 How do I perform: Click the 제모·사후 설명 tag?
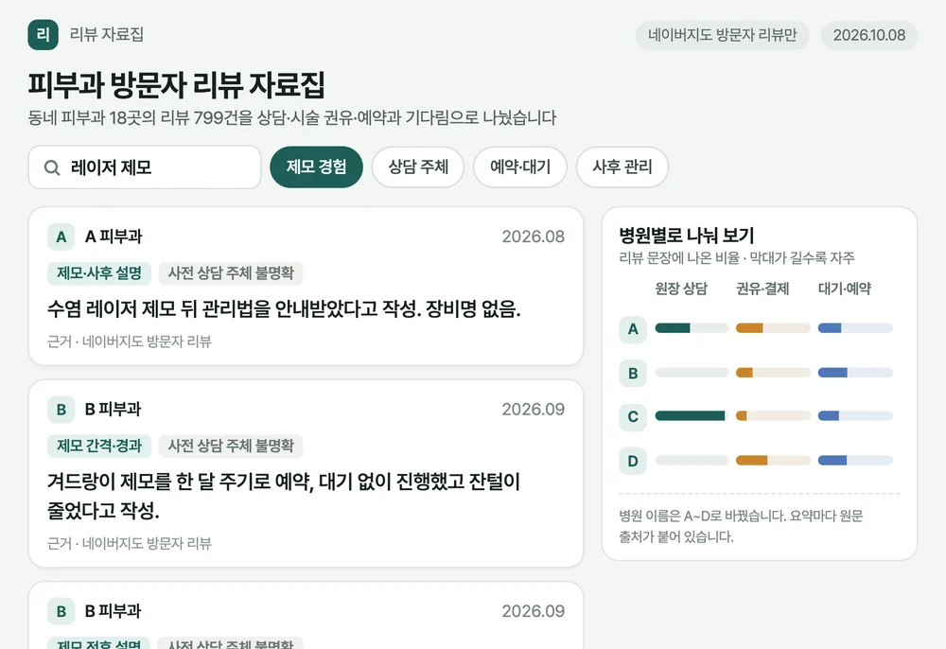click(x=99, y=273)
